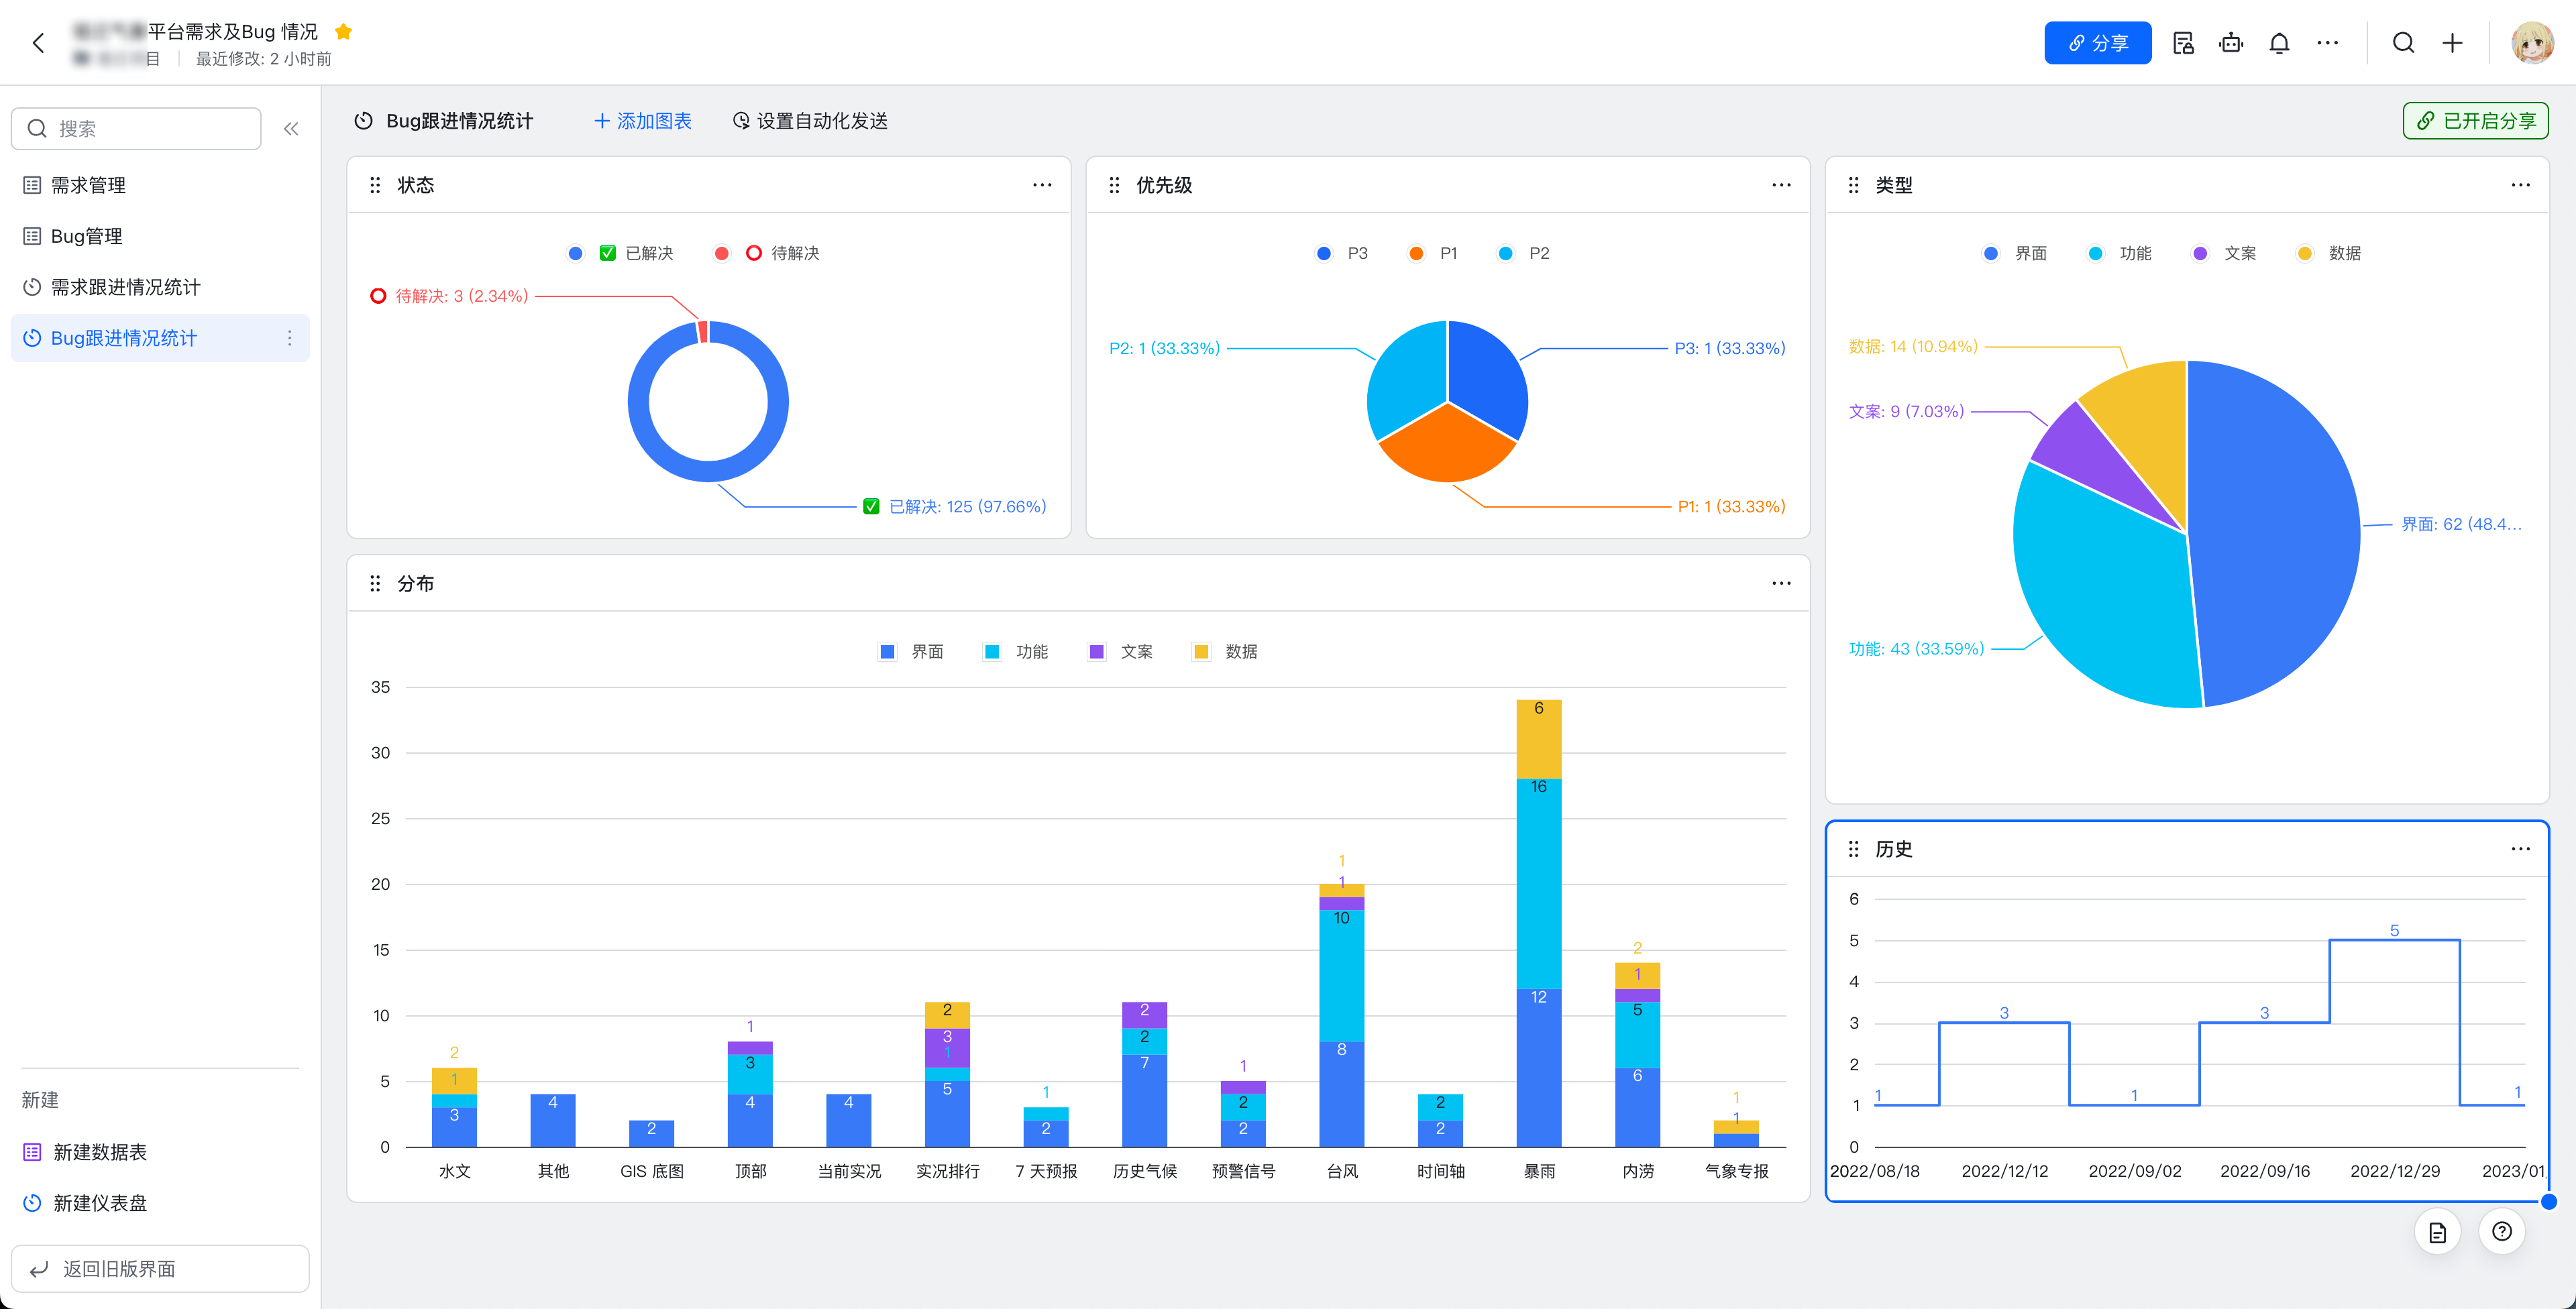This screenshot has width=2576, height=1309.
Task: Open the robot automation icon
Action: 2230,43
